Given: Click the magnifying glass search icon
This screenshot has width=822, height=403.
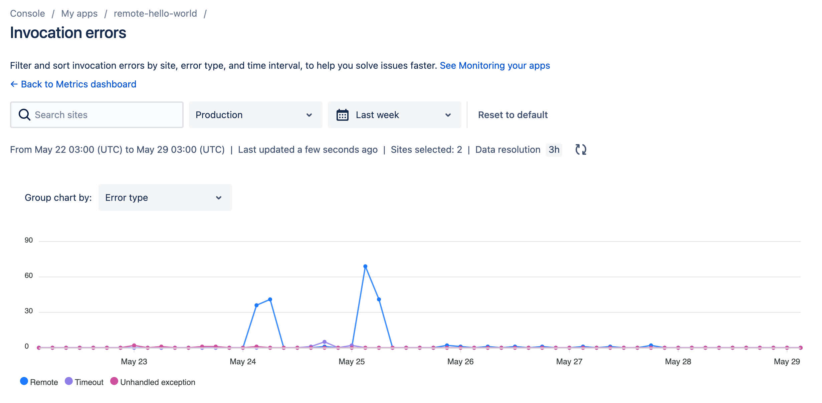Looking at the screenshot, I should (x=24, y=115).
